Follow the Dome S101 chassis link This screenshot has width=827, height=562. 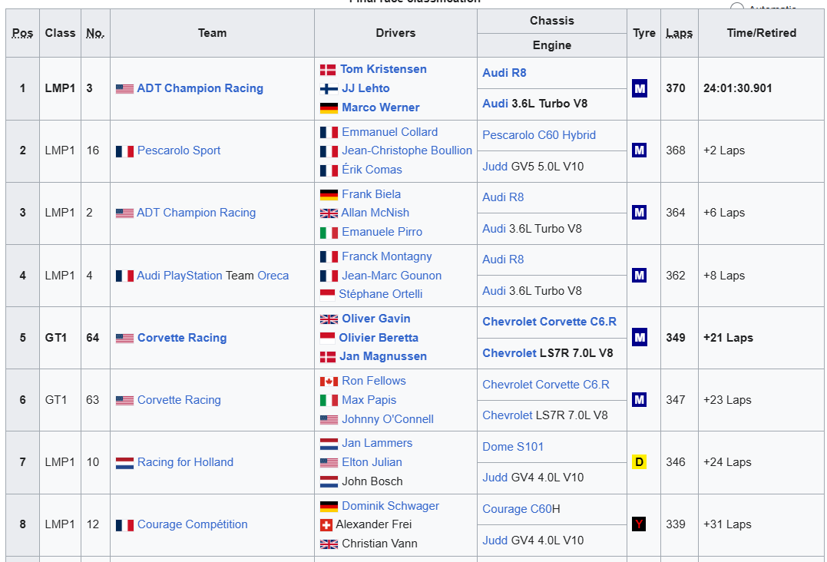point(513,447)
